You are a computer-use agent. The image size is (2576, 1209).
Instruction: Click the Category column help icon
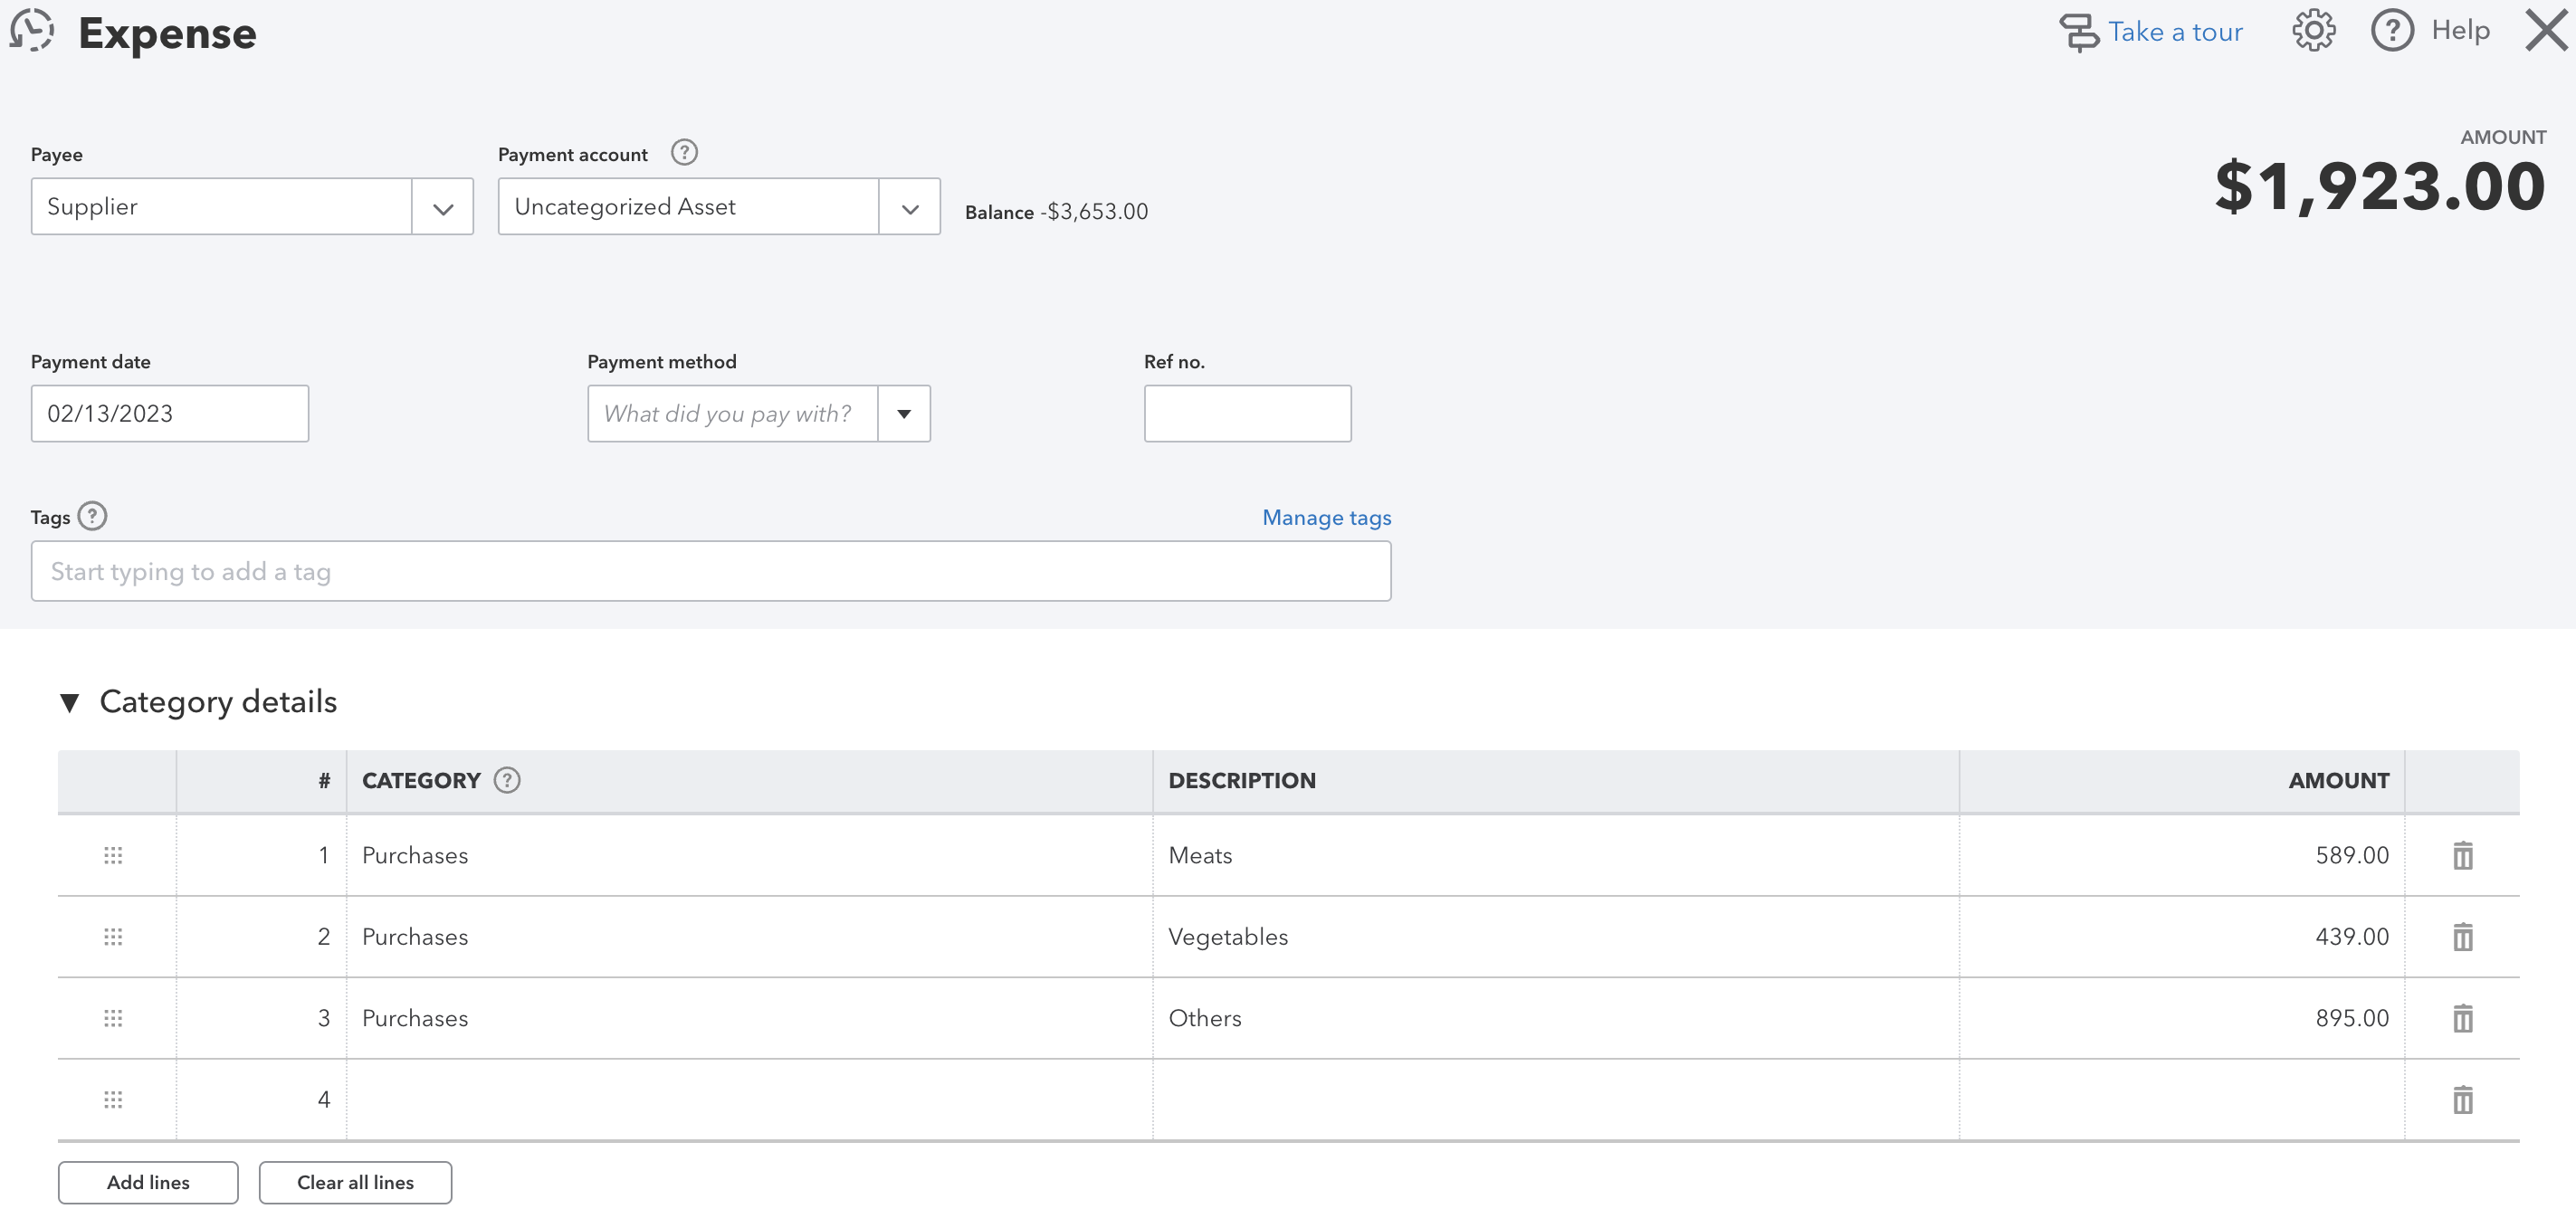point(507,780)
